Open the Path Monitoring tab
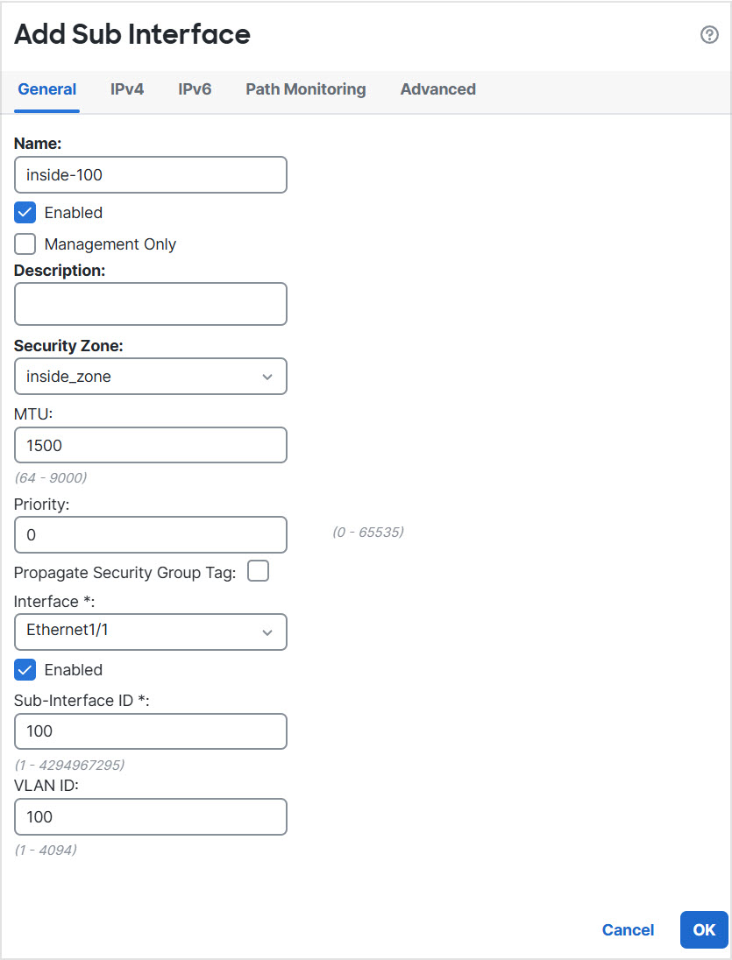 point(305,88)
